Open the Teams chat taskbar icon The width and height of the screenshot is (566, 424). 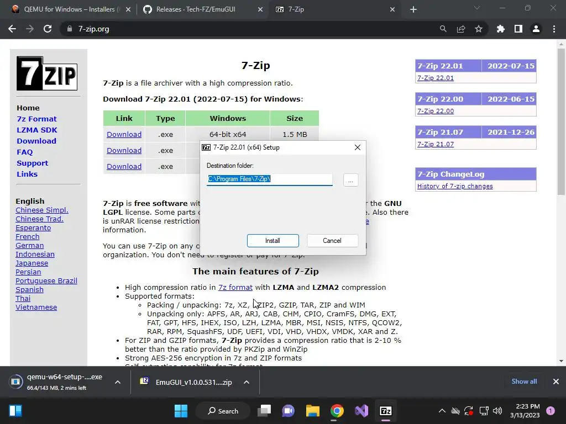tap(288, 411)
